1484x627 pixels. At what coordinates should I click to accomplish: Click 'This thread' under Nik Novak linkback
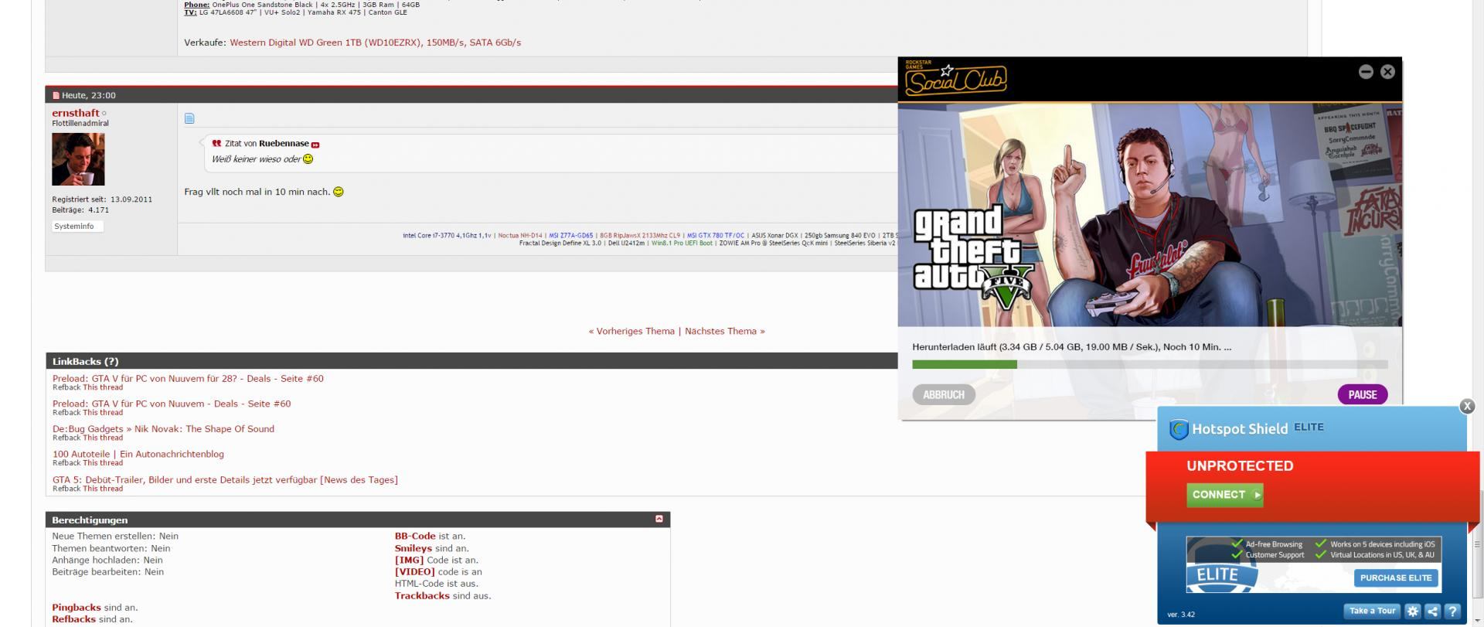103,438
